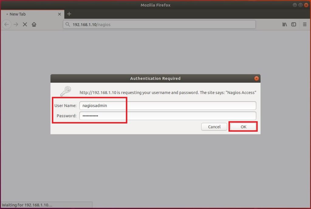Click the Mozilla Firefox title text
This screenshot has width=311, height=209.
[155, 5]
